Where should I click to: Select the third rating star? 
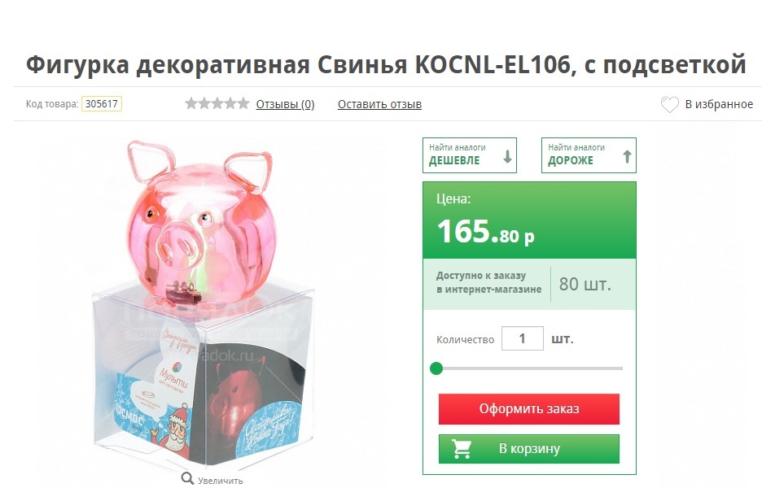pyautogui.click(x=217, y=103)
